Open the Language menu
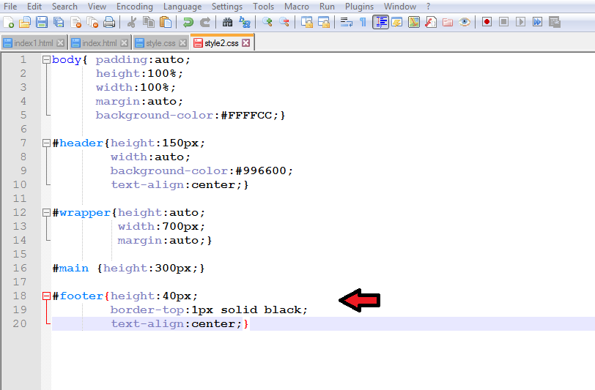The height and width of the screenshot is (390, 595). tap(182, 7)
